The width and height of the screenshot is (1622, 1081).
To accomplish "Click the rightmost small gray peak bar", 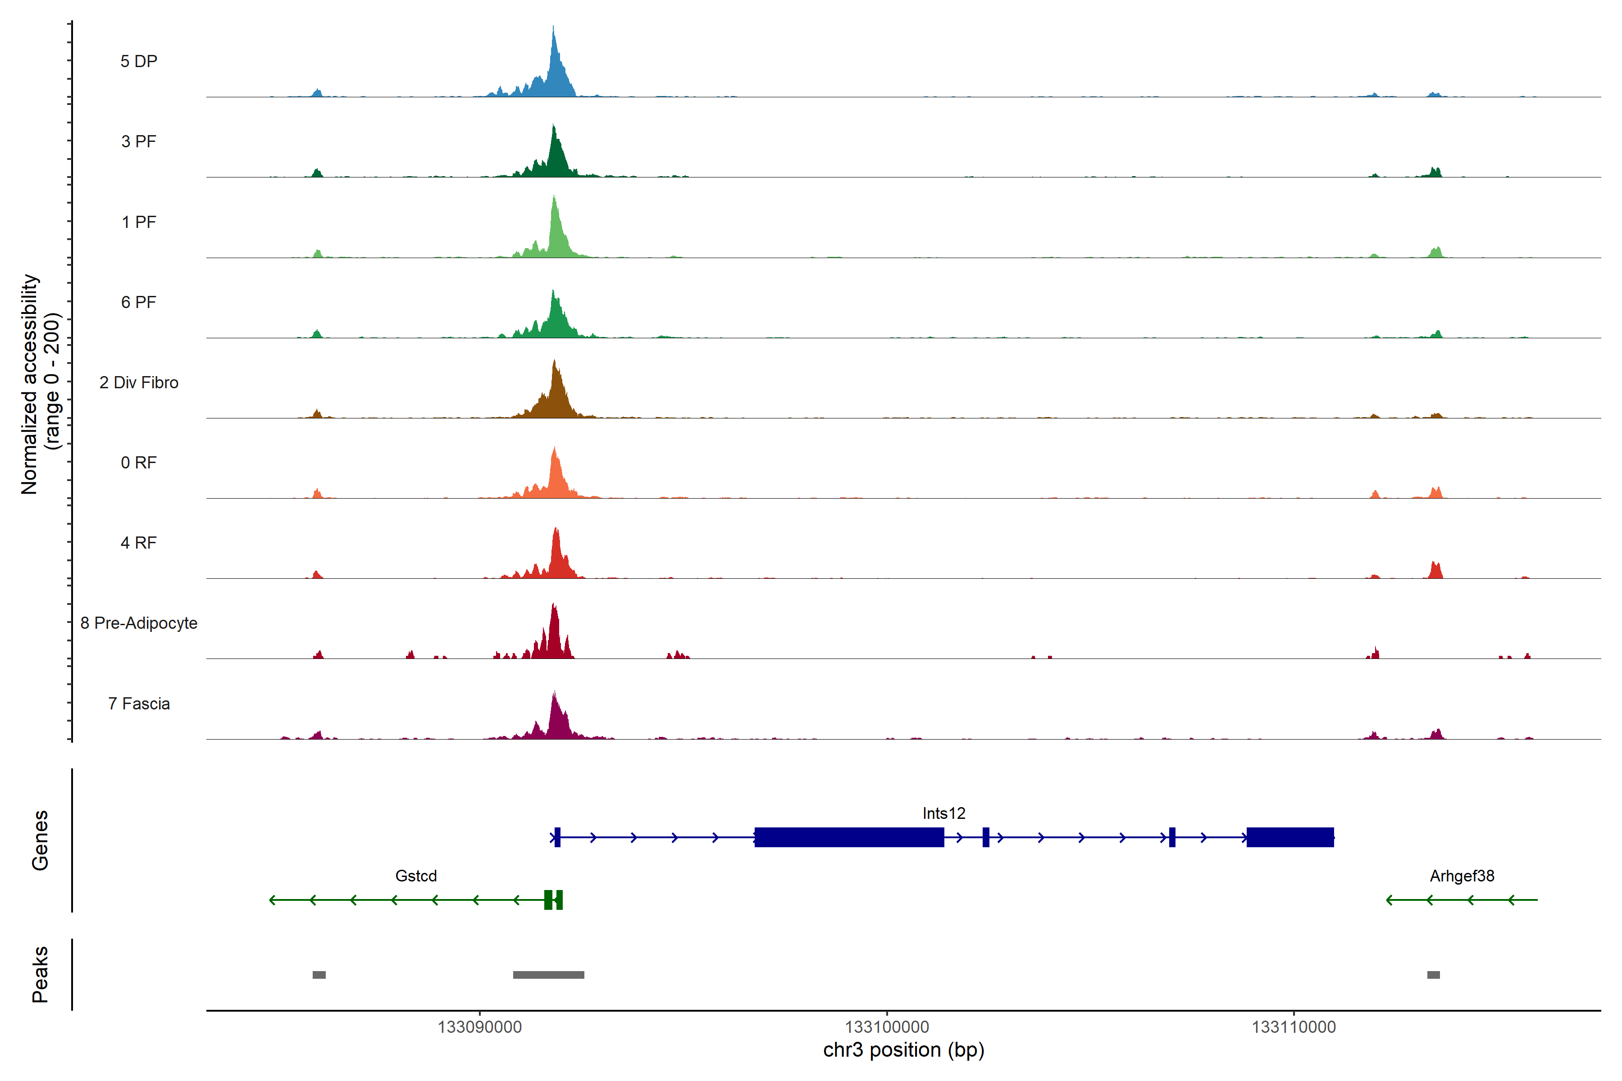I will [1433, 975].
